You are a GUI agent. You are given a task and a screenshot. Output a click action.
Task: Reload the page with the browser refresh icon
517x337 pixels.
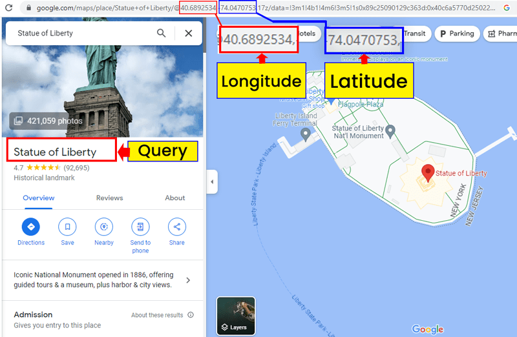(x=8, y=8)
